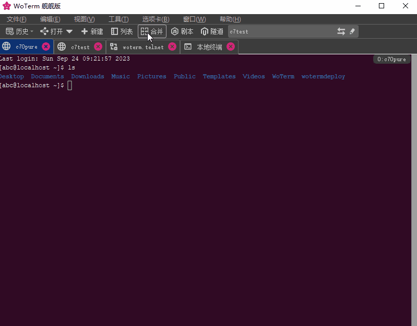The height and width of the screenshot is (326, 417).
Task: Open the 视图(V) menu
Action: coord(84,19)
